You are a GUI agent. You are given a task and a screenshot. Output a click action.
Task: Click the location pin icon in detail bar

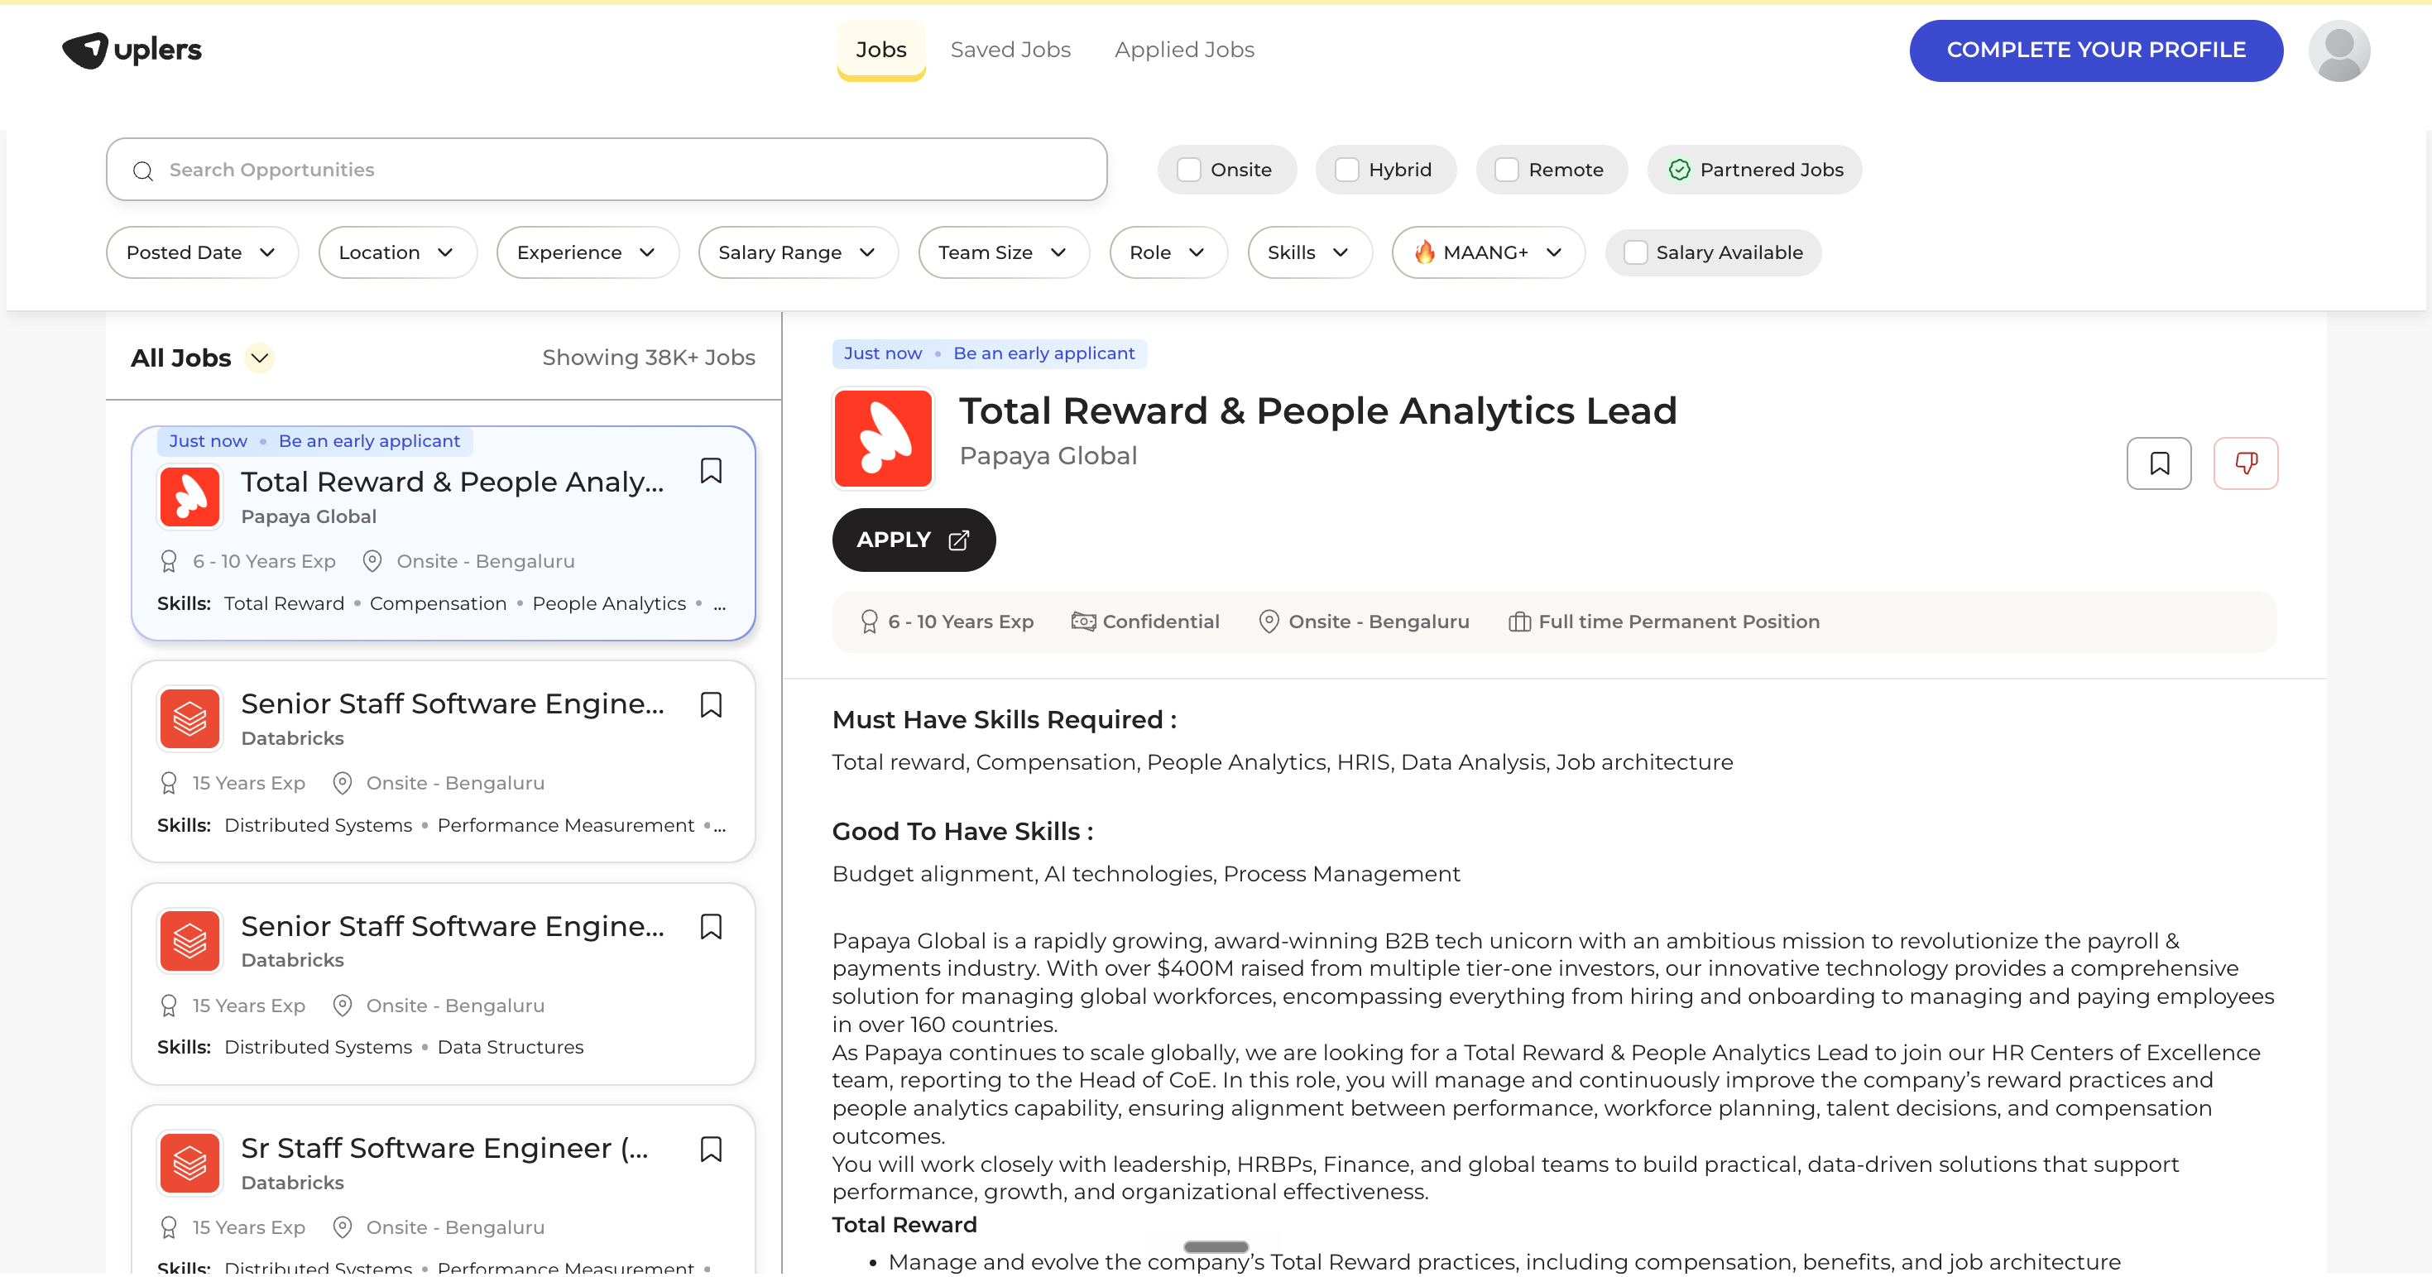point(1269,622)
